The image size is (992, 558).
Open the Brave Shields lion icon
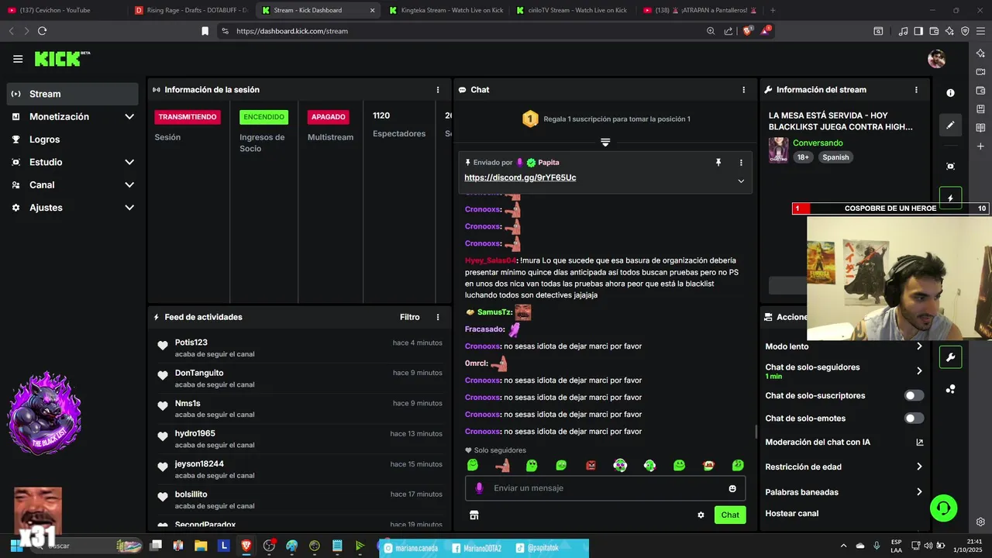click(747, 31)
